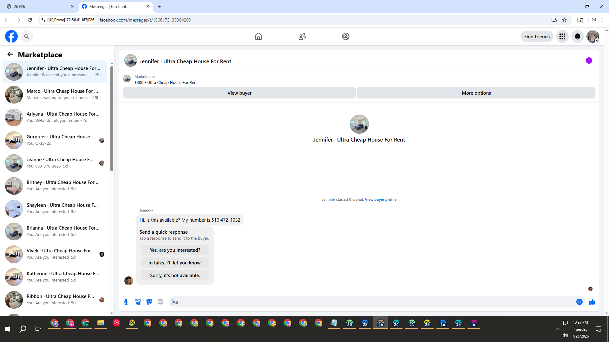Go back from Marketplace chats list
The height and width of the screenshot is (342, 609).
10,54
